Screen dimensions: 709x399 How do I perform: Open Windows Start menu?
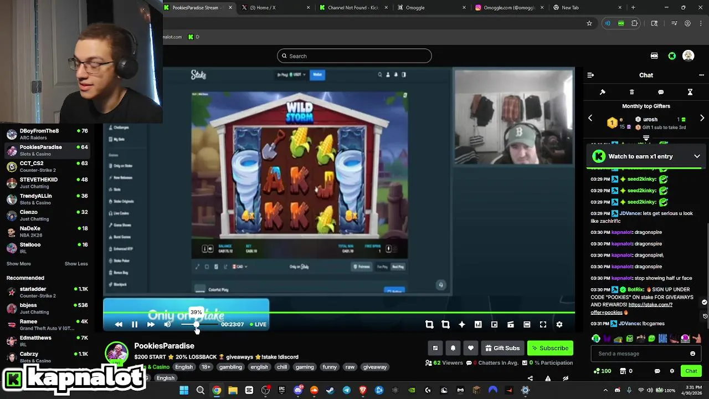coord(184,390)
